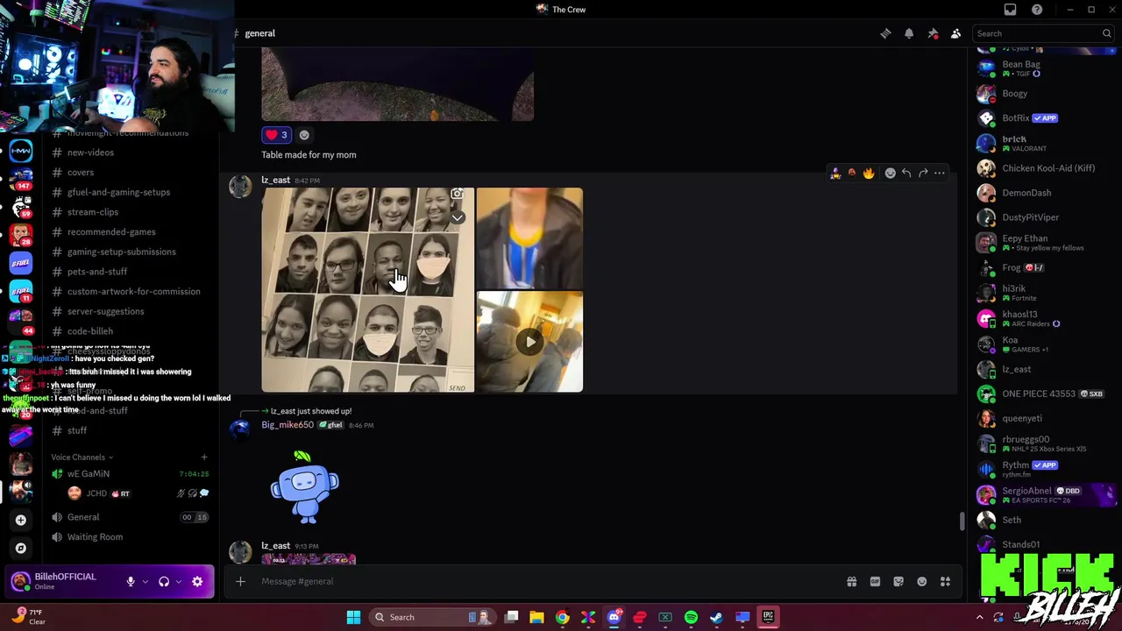Open more options on lz_east message
The image size is (1122, 631).
(x=940, y=174)
